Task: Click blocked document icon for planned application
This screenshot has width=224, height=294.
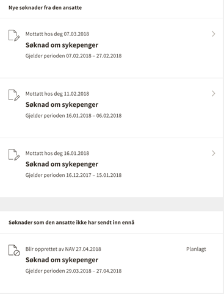Action: (14, 250)
